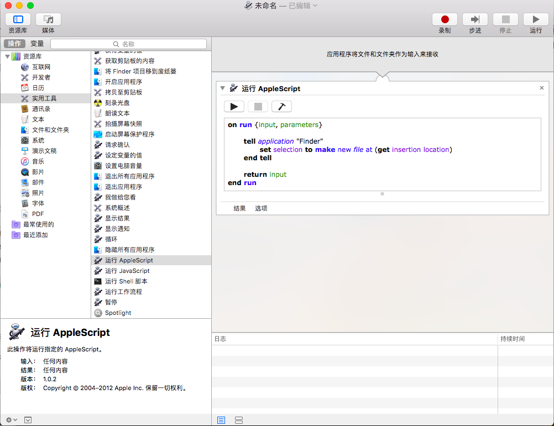Select 邮件 category in library
This screenshot has height=426, width=554.
(45, 182)
